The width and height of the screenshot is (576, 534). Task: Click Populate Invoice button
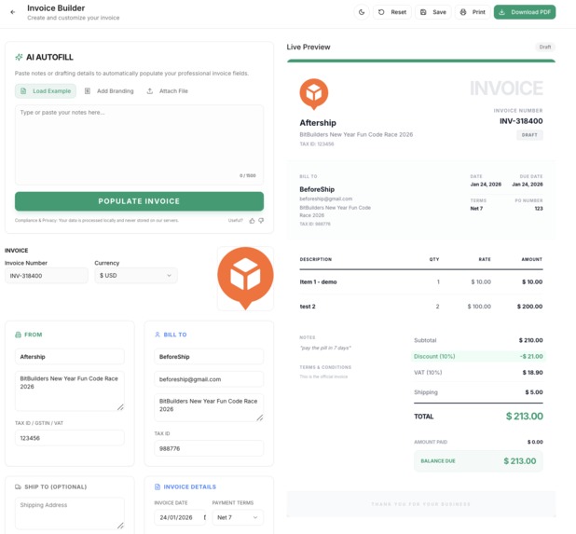[x=139, y=201]
